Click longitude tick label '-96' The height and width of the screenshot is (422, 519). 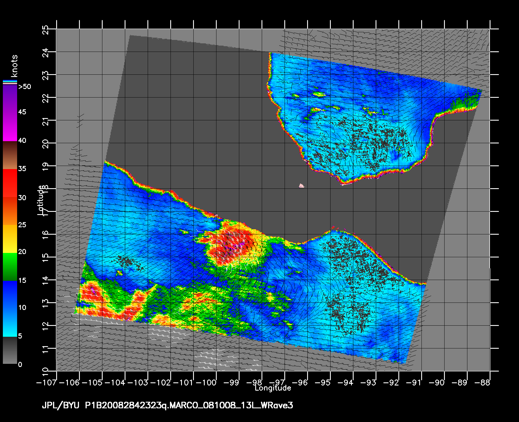point(300,382)
